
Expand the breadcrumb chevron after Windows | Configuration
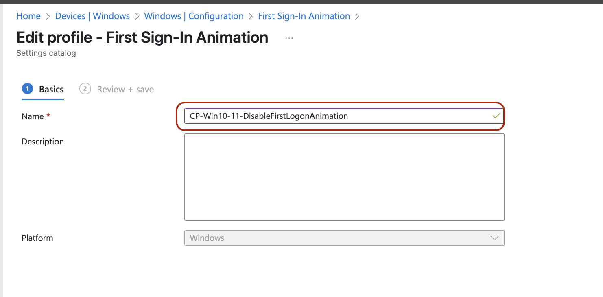coord(250,16)
